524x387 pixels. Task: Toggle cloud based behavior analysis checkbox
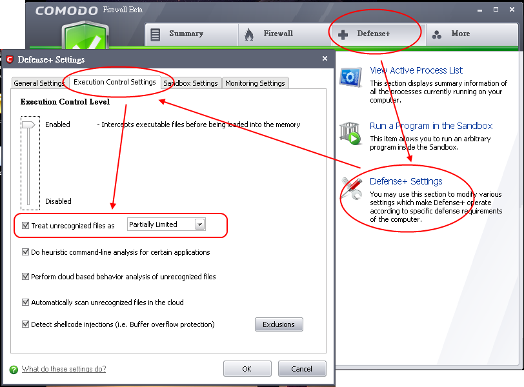click(x=26, y=277)
